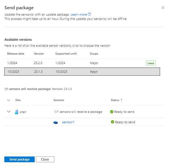This screenshot has height=166, width=169.
Task: Sort by Version column header
Action: click(39, 53)
